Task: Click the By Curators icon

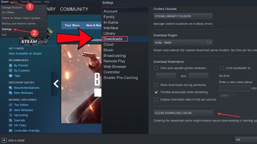Action: [x=11, y=71]
